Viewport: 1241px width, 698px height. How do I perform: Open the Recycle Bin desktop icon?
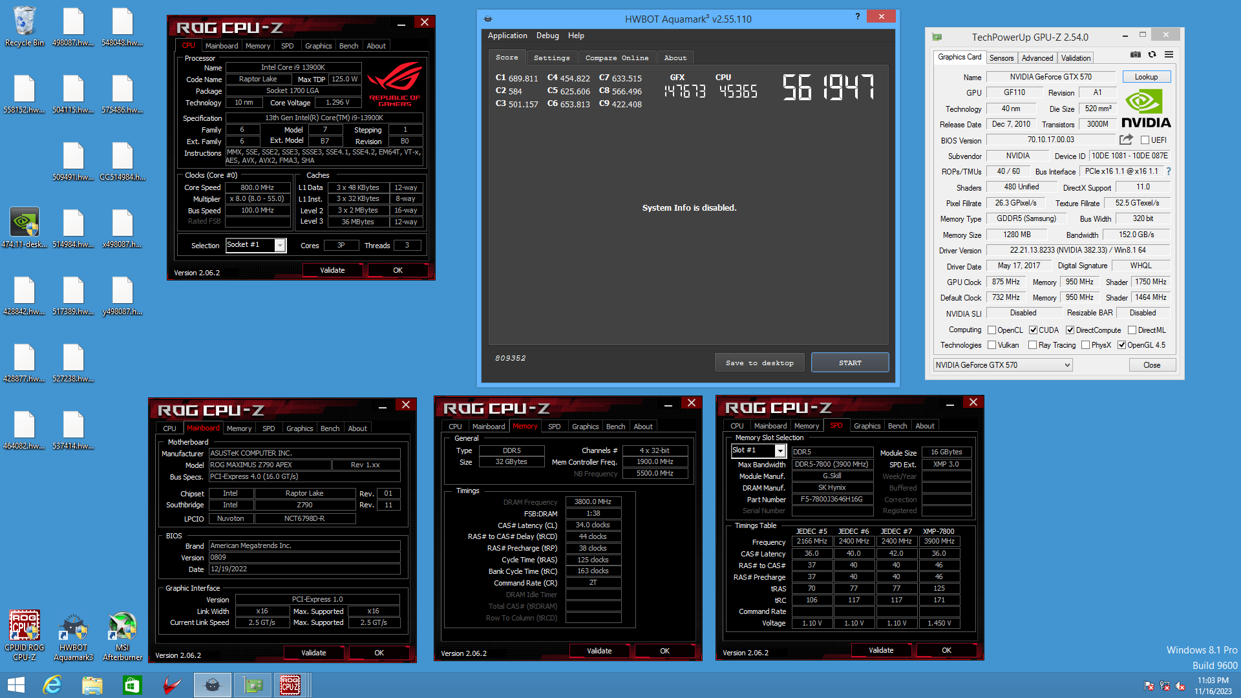25,27
